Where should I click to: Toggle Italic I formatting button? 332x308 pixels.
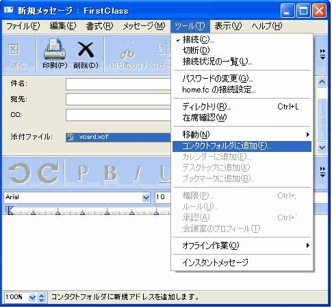[x=138, y=172]
